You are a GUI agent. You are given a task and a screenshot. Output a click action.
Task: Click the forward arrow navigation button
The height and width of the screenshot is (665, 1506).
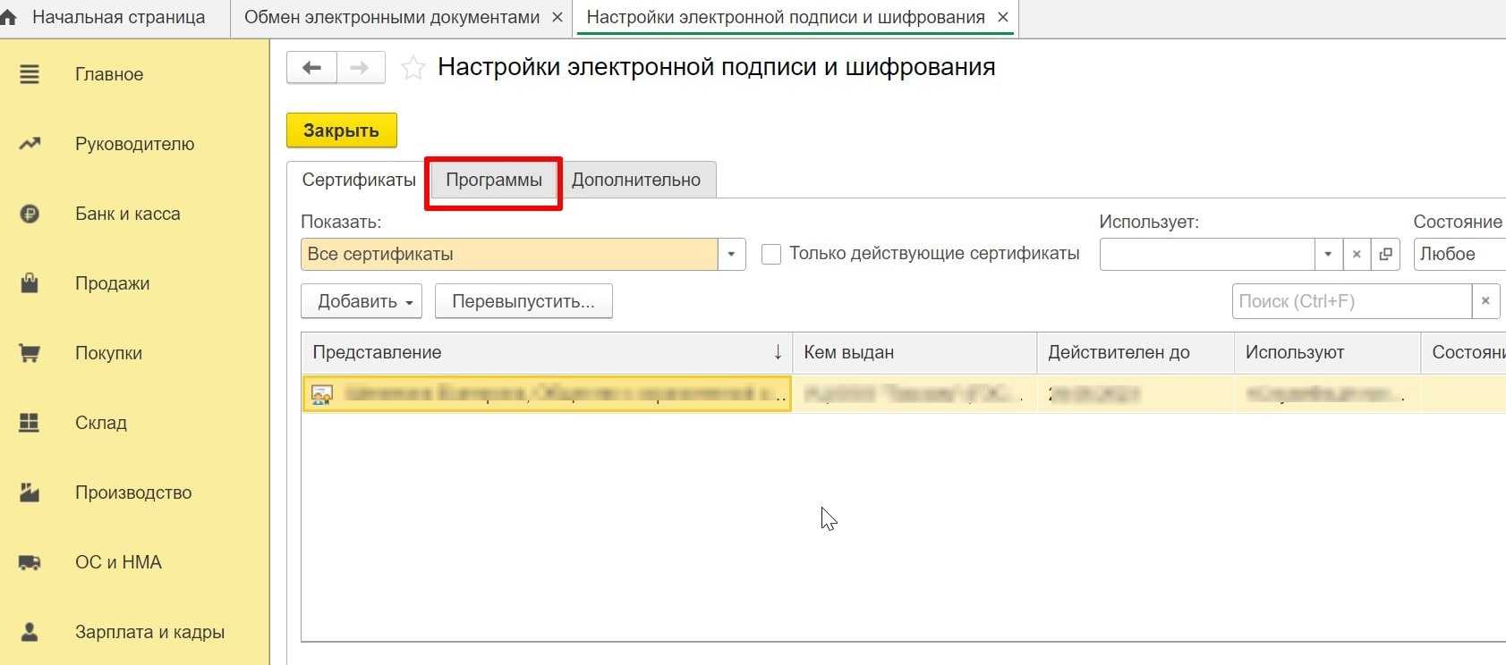click(x=361, y=68)
